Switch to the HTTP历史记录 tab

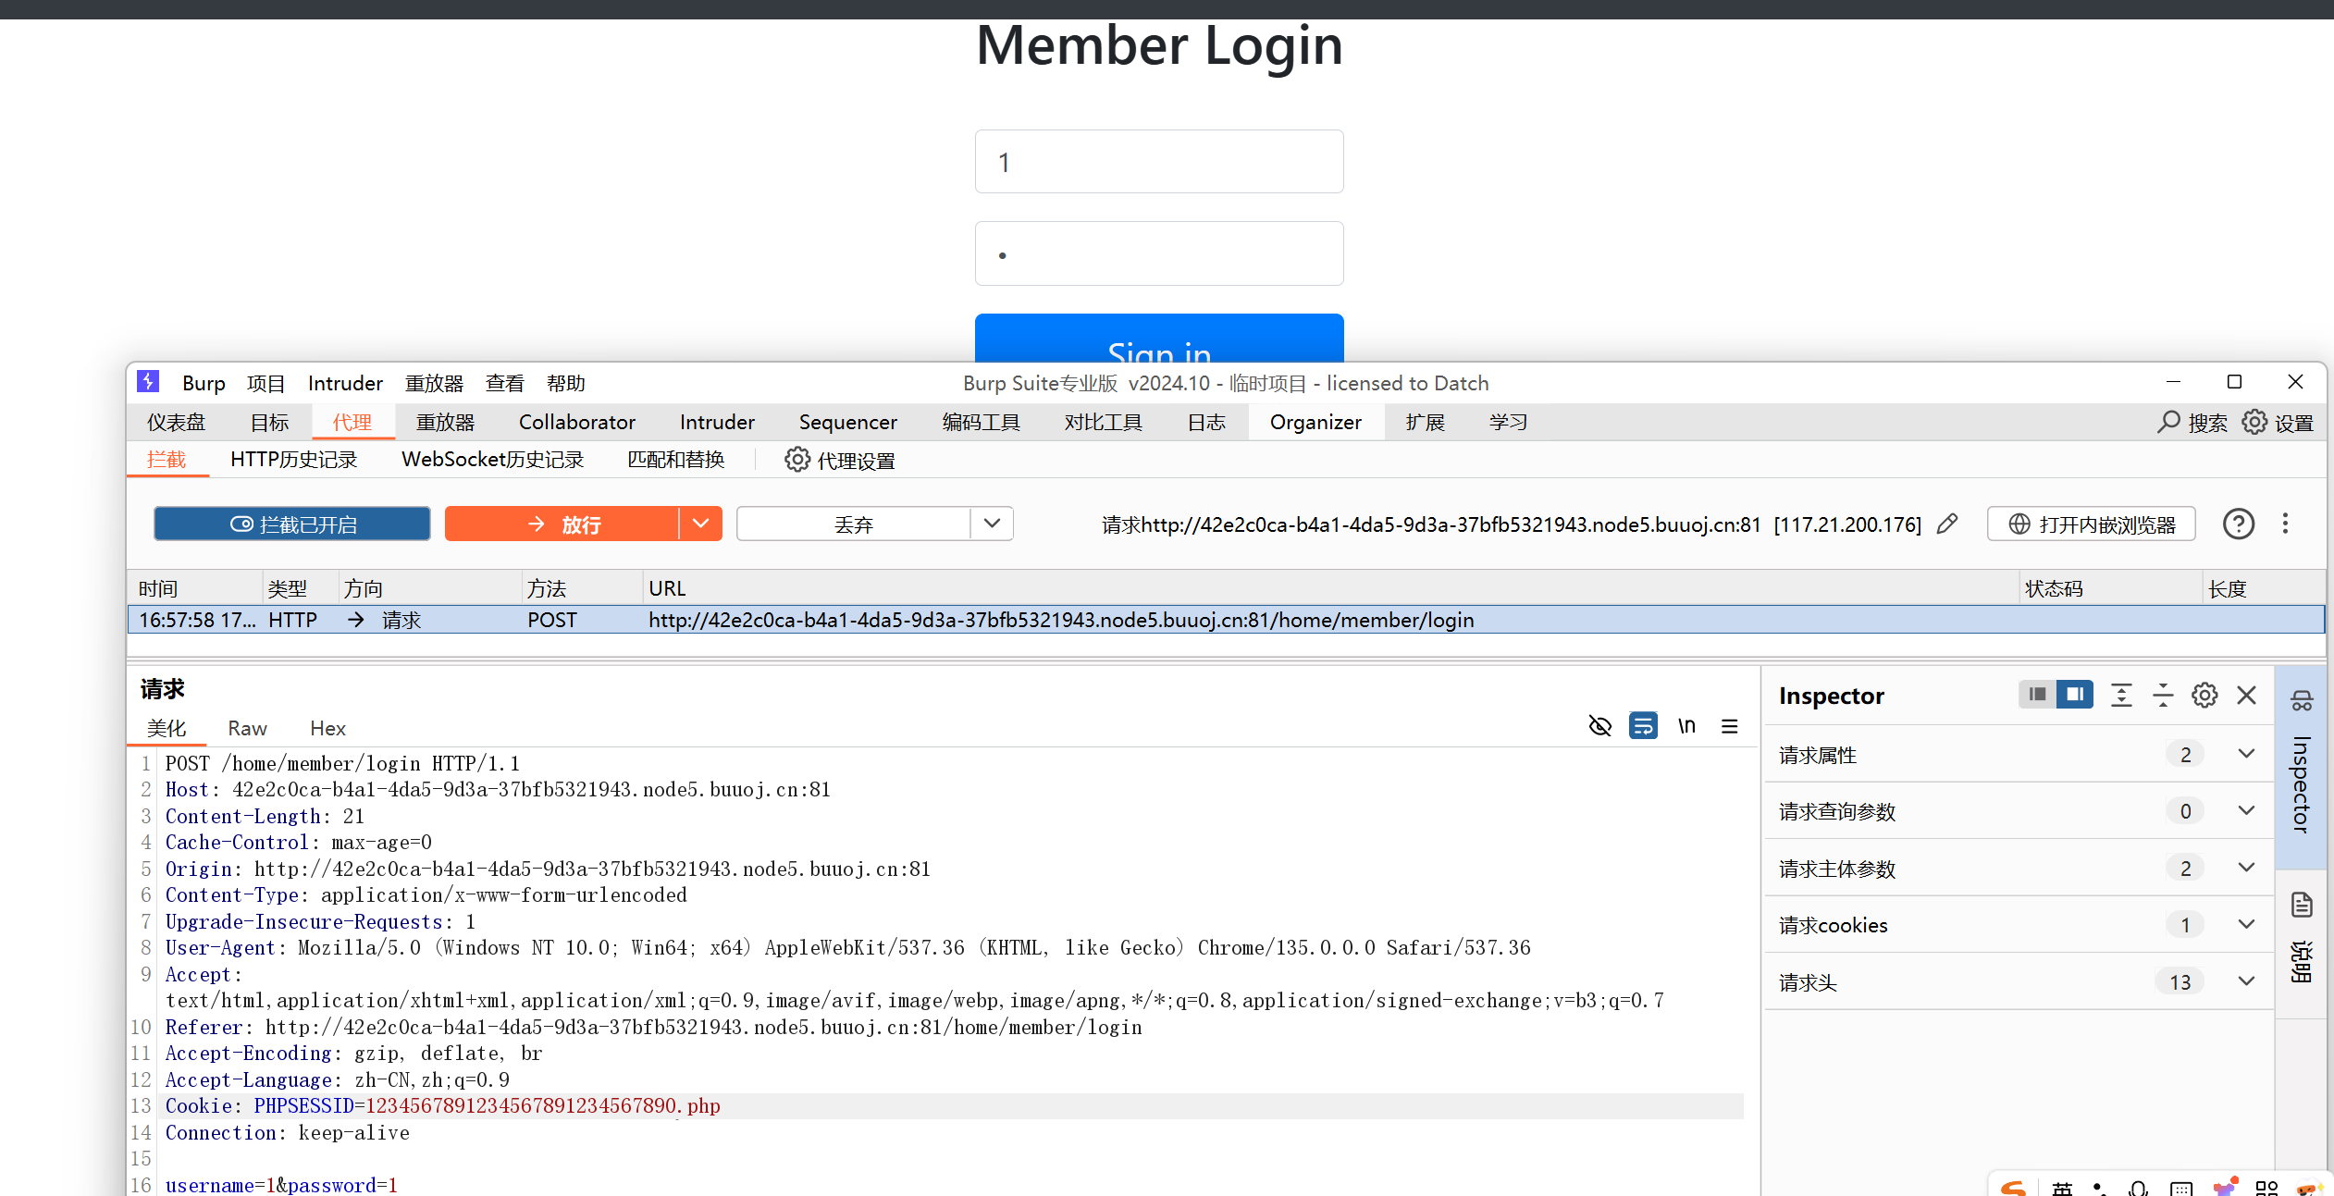pyautogui.click(x=293, y=461)
